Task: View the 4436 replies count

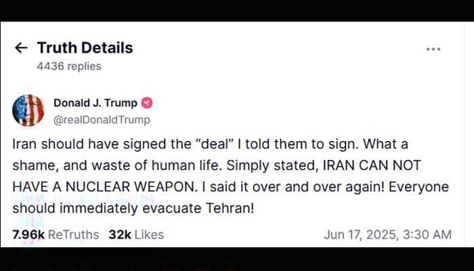Action: [69, 66]
